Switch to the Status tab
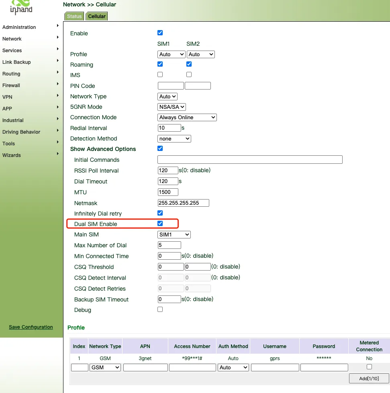Image resolution: width=390 pixels, height=393 pixels. pyautogui.click(x=74, y=16)
